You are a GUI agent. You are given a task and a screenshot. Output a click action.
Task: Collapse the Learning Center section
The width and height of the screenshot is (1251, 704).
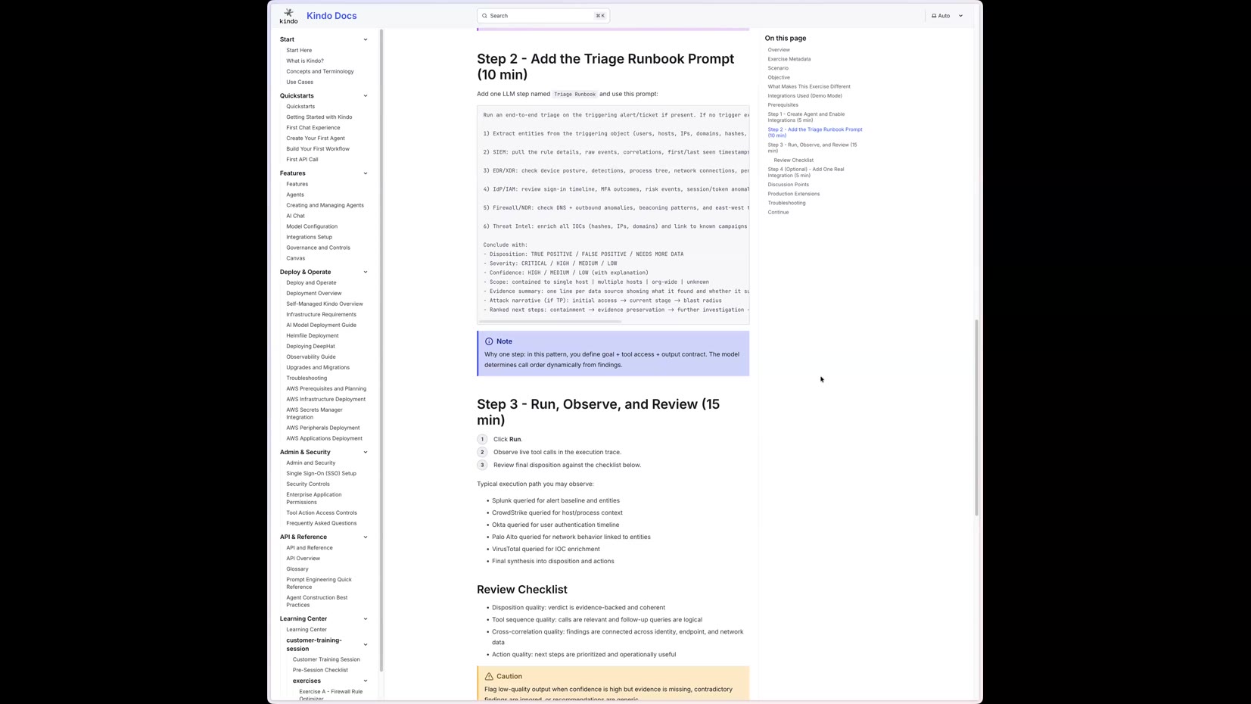tap(366, 618)
